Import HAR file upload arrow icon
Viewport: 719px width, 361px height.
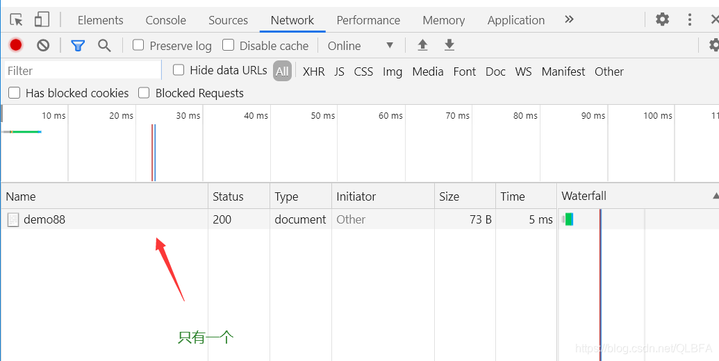[x=423, y=45]
